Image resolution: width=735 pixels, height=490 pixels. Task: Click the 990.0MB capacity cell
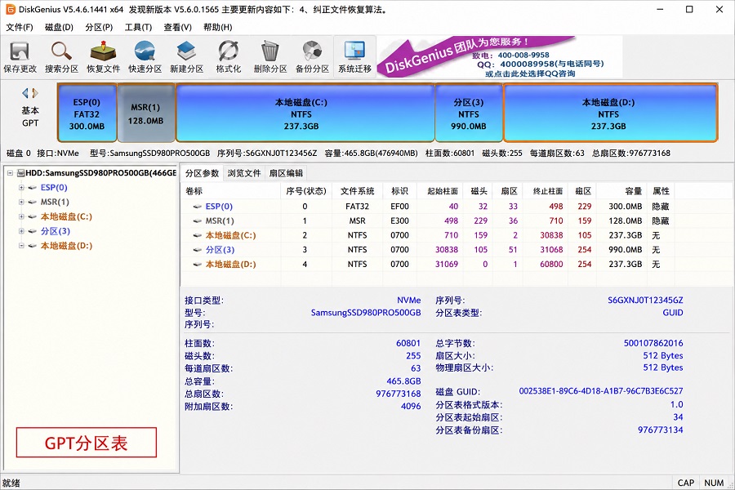pos(626,250)
